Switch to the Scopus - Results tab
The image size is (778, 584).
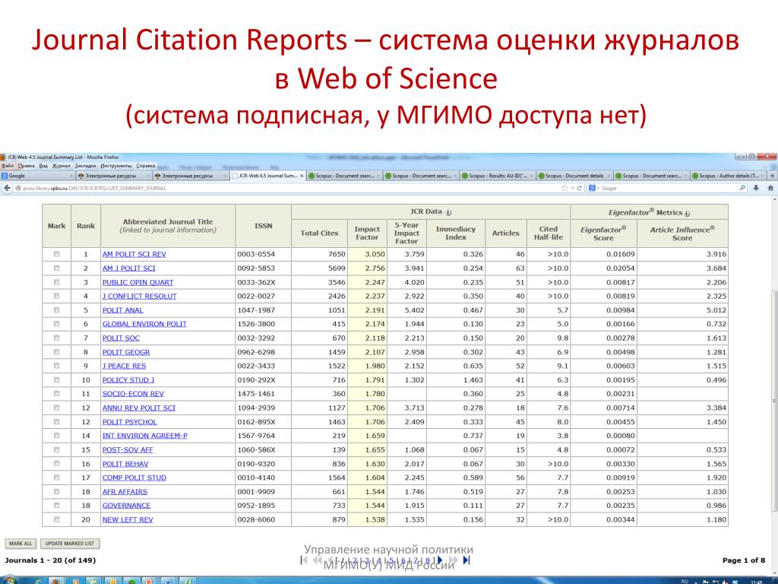pos(498,176)
